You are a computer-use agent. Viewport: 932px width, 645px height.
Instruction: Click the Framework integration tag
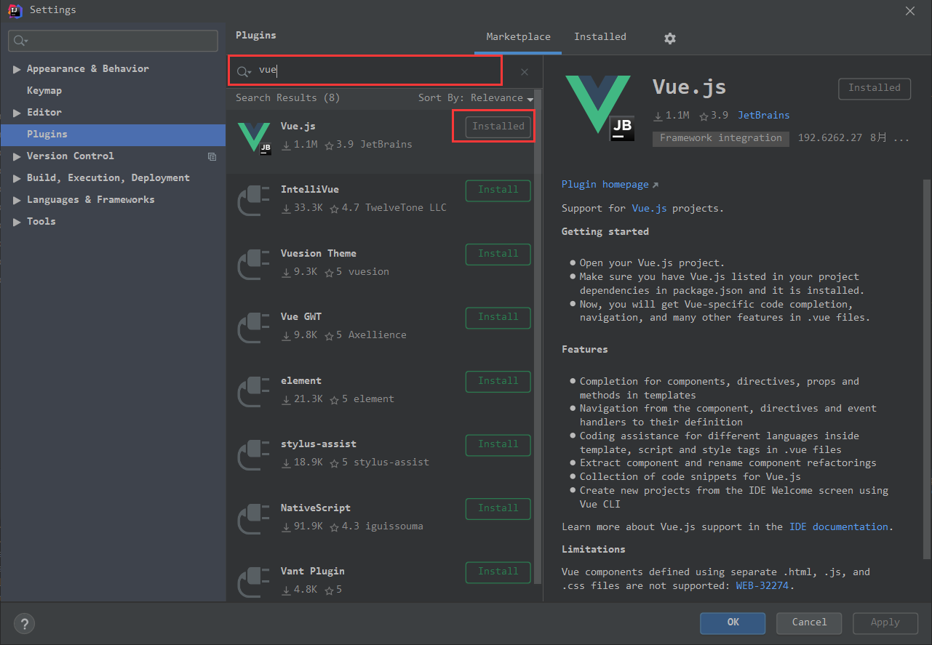tap(721, 138)
